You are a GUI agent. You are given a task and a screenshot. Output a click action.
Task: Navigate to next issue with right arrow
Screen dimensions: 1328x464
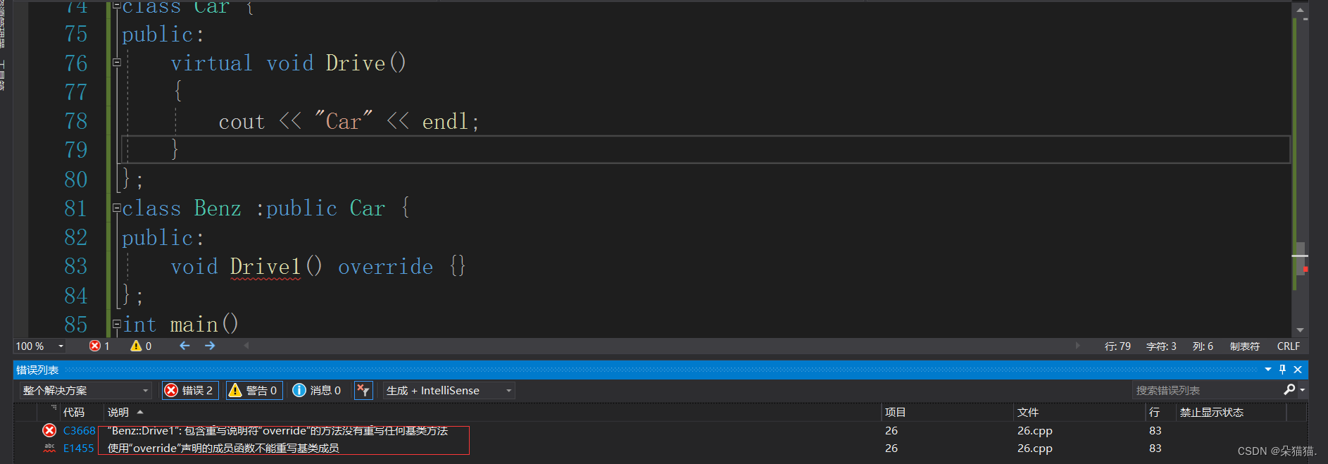pos(210,346)
